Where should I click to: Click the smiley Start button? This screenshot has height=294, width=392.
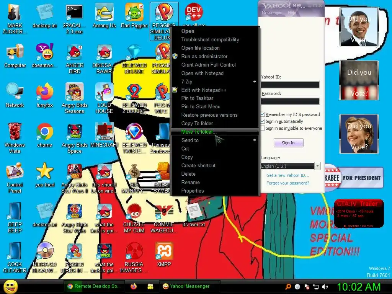point(10,286)
